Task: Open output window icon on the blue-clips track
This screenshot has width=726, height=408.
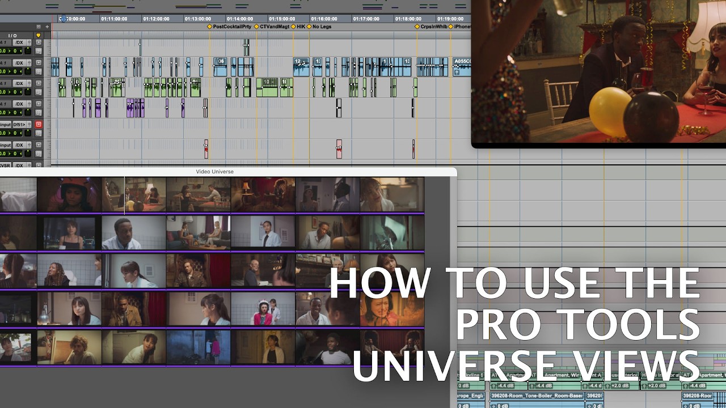Action: click(28, 63)
